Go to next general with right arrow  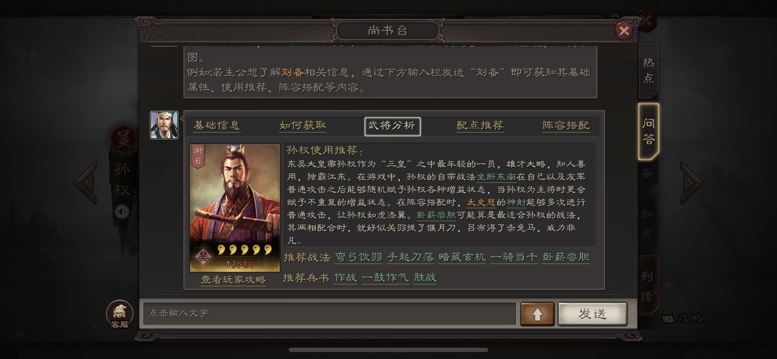pos(691,183)
